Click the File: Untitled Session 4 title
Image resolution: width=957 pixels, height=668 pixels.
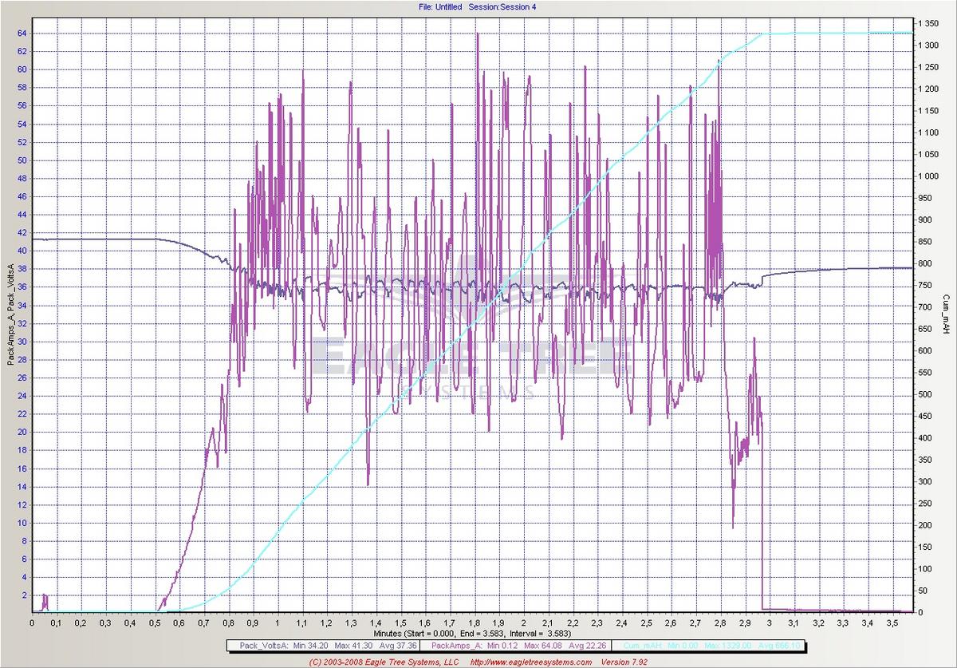pos(477,6)
